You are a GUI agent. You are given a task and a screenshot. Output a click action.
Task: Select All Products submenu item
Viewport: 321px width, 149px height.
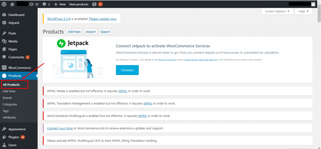pyautogui.click(x=11, y=85)
